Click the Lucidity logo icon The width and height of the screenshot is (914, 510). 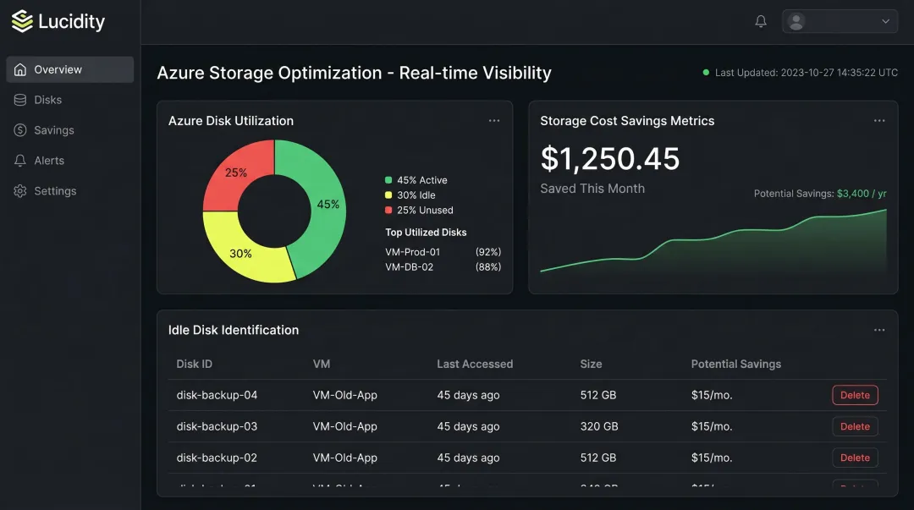[x=22, y=21]
